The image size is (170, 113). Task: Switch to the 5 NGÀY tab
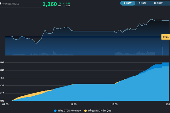143,3
